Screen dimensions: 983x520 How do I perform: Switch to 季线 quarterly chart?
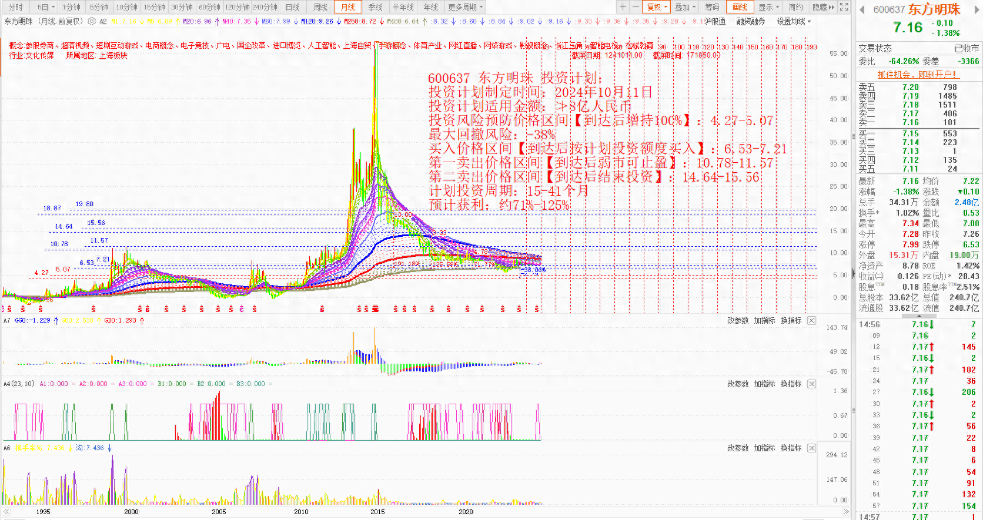click(376, 7)
